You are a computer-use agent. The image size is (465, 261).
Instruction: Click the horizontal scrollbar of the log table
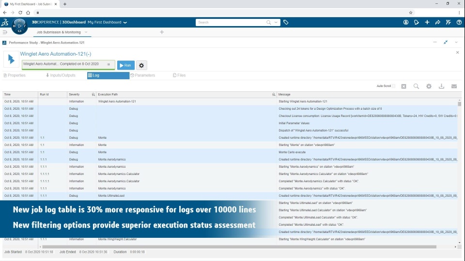pyautogui.click(x=239, y=247)
